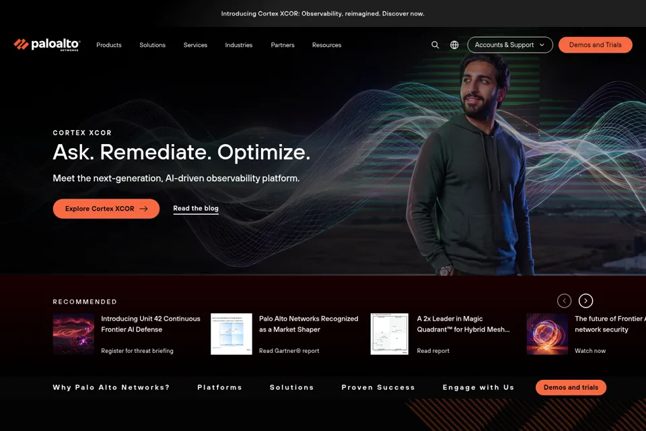Jump to the Engage with Us section
Viewport: 646px width, 431px height.
point(478,387)
